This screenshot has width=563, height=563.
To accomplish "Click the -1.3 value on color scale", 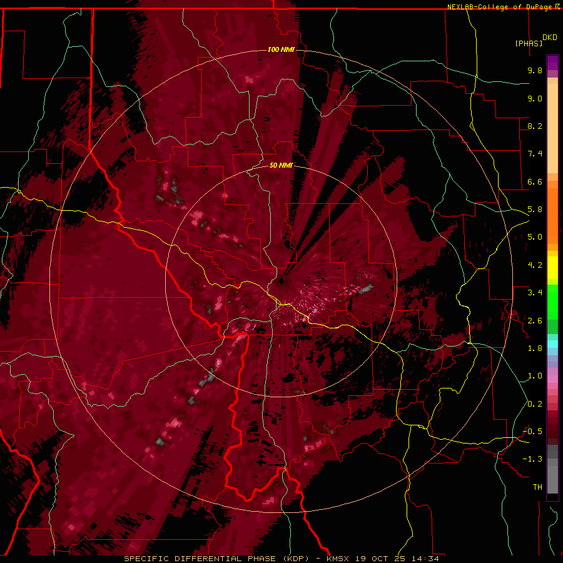I will pos(533,459).
